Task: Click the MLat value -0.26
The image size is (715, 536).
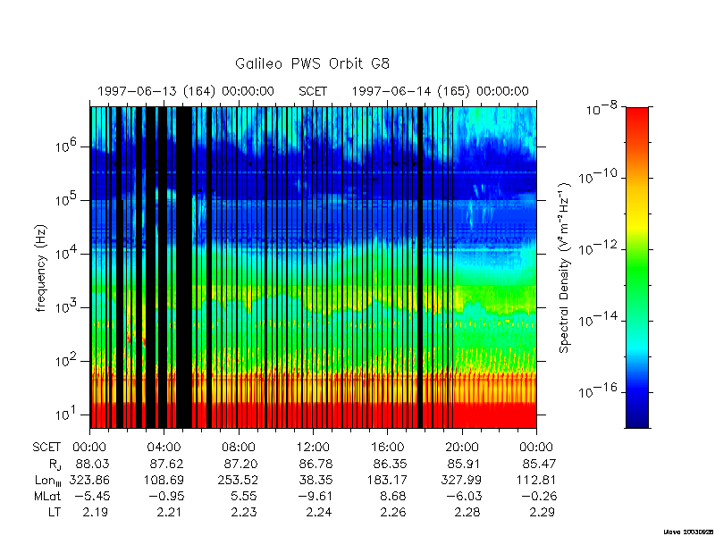Action: click(x=538, y=496)
